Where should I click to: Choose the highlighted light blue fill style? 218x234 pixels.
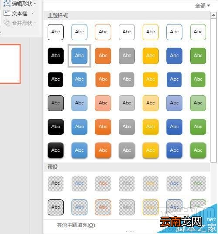79,56
